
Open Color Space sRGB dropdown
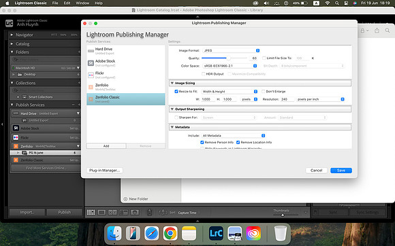click(230, 66)
